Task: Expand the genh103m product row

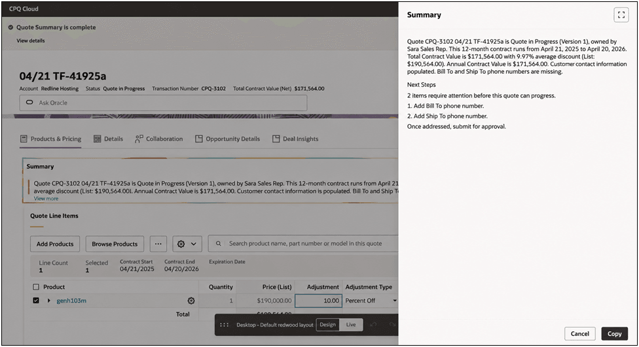Action: tap(49, 301)
